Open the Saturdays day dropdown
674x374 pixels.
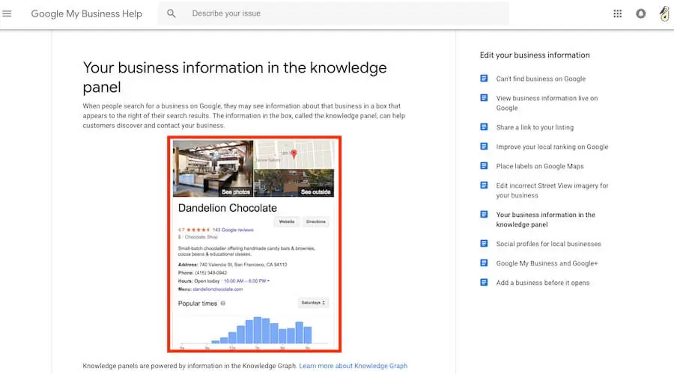313,303
